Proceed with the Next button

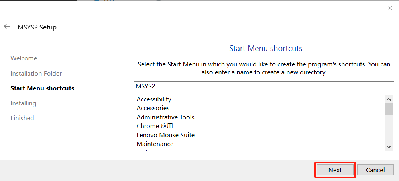pyautogui.click(x=335, y=170)
